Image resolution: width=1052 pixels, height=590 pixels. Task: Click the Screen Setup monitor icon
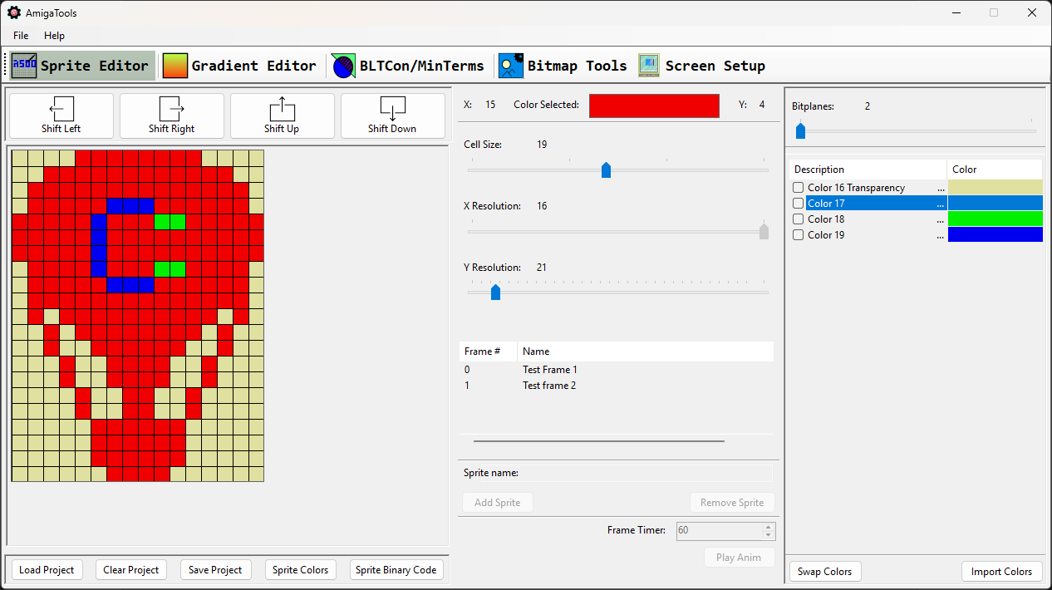(649, 66)
